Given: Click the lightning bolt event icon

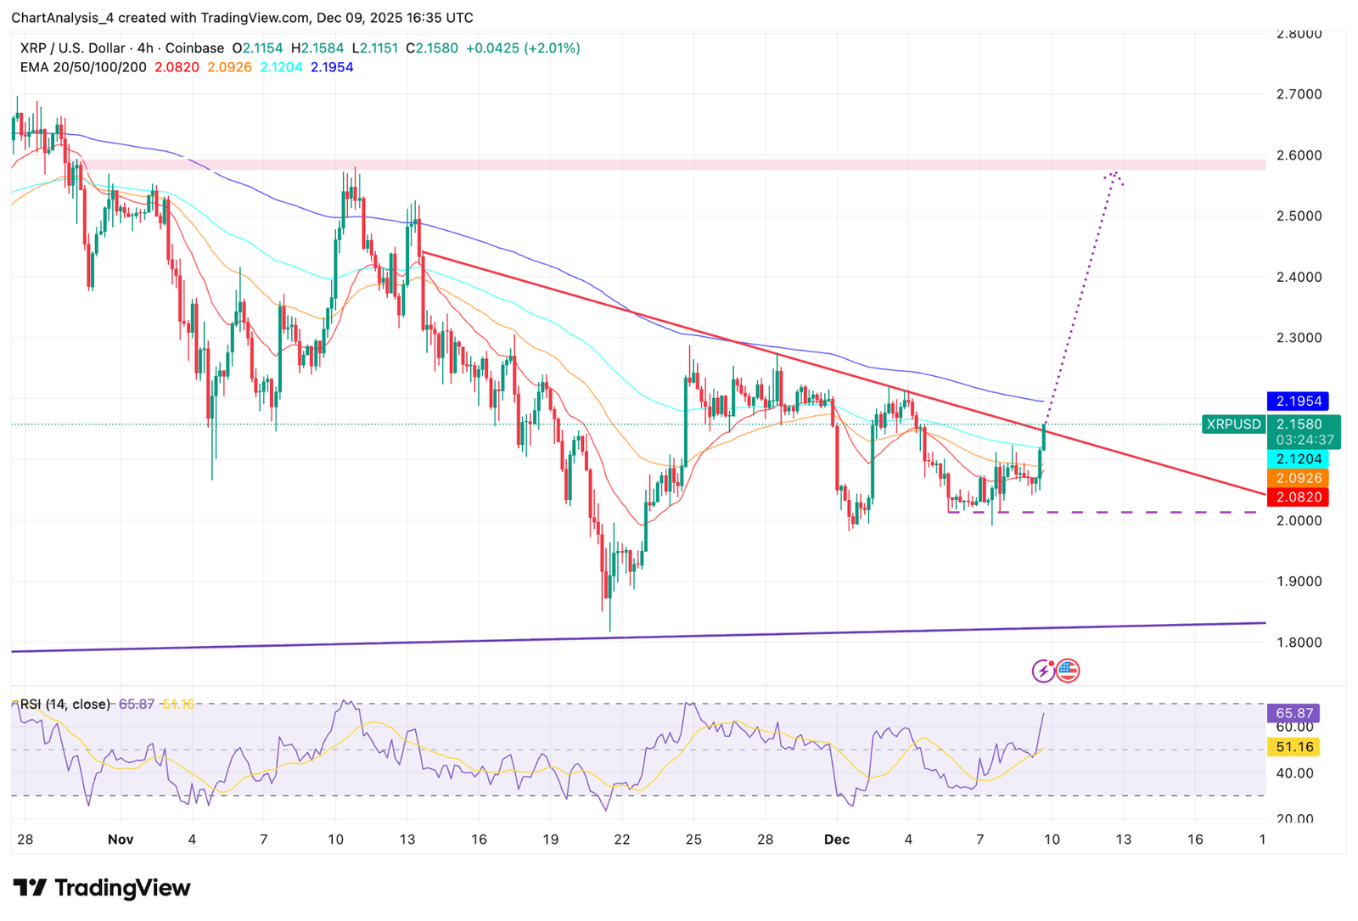Looking at the screenshot, I should click(x=1043, y=671).
